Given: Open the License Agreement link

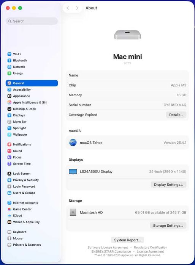Looking at the screenshot, I should pos(150,251).
